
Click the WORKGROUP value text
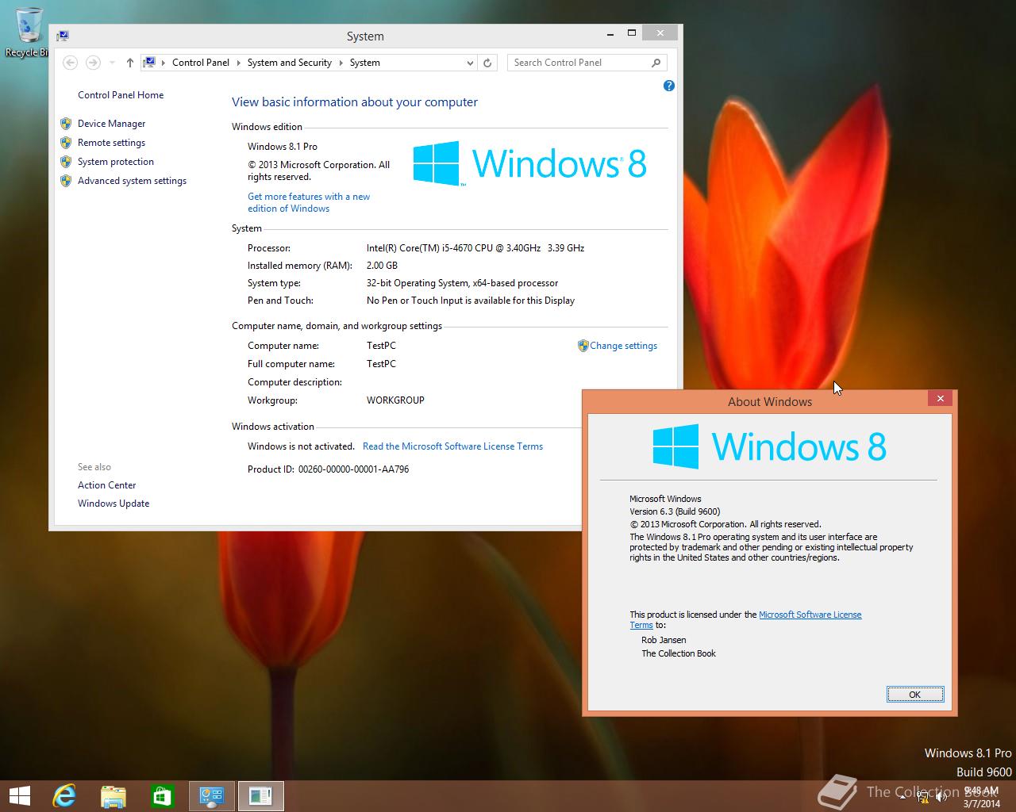point(395,400)
